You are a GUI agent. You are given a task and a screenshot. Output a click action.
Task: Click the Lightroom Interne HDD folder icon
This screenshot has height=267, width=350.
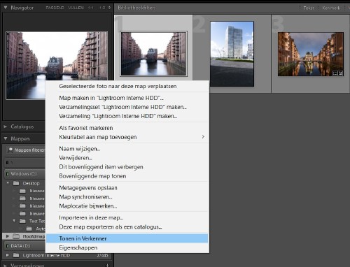click(x=16, y=255)
